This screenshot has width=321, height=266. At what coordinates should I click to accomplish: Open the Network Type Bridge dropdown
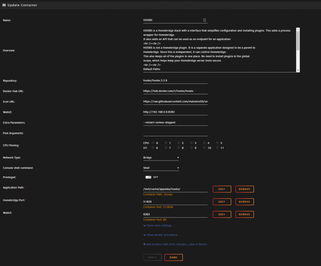click(x=161, y=158)
